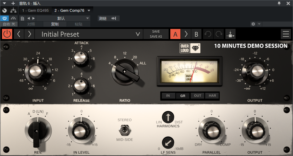293x156 pixels.
Task: Click host previous preset triangle
Action: coord(28,18)
